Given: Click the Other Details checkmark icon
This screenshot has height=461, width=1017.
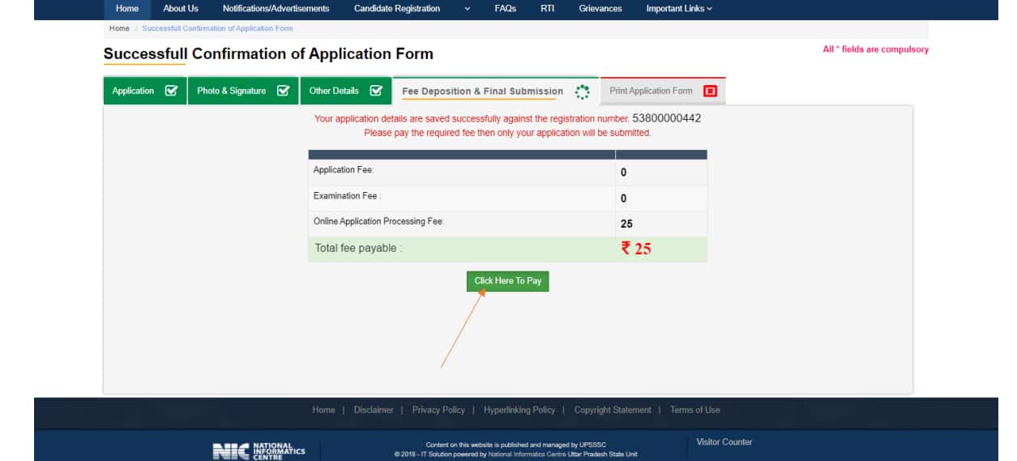Looking at the screenshot, I should 376,91.
